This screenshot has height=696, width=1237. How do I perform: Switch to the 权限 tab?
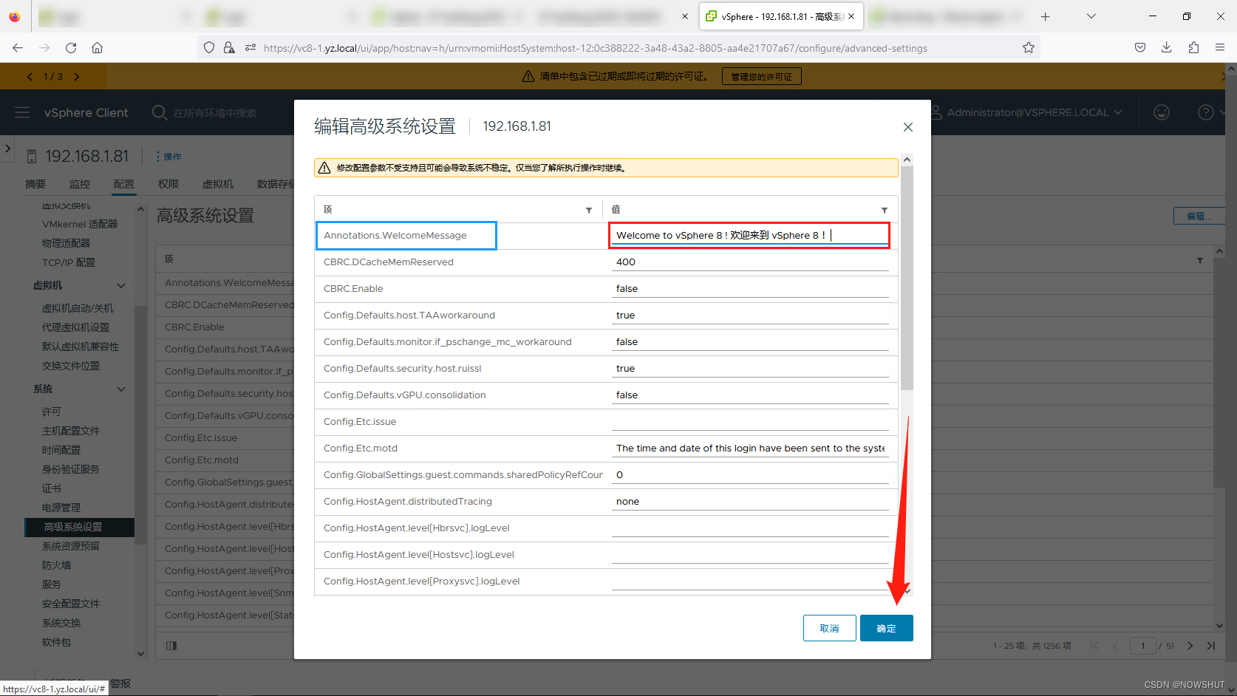click(x=168, y=184)
